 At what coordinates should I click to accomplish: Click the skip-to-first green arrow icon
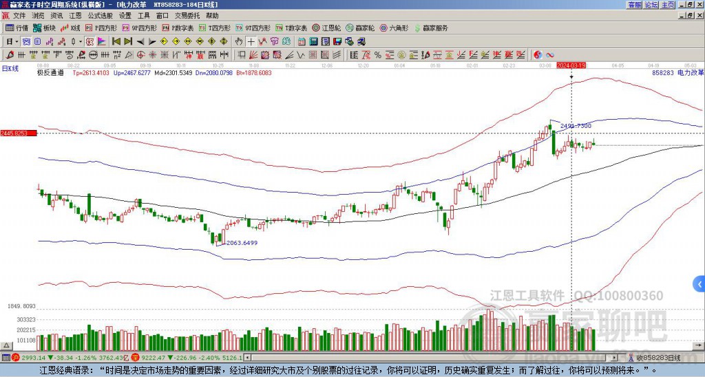[116, 42]
